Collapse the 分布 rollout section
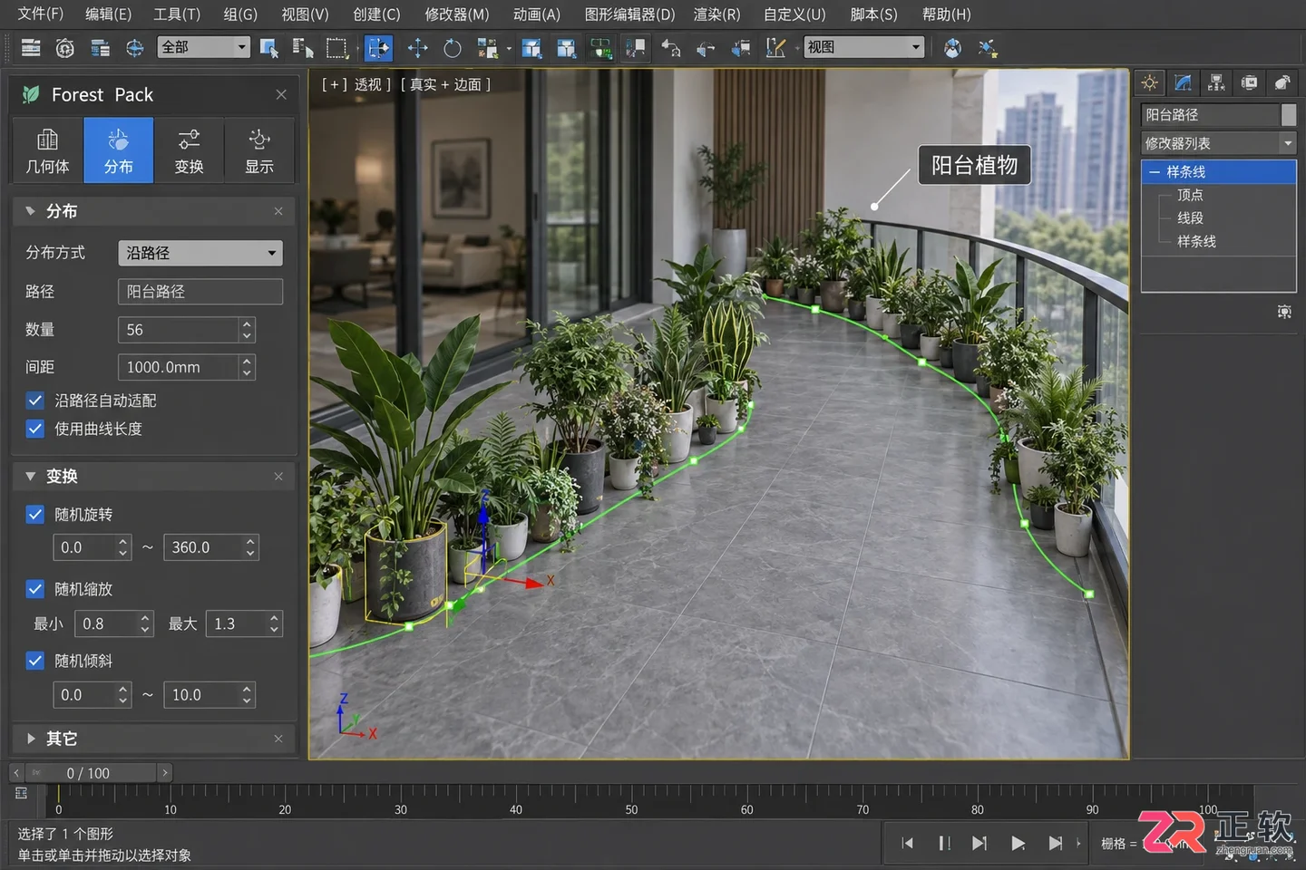This screenshot has width=1306, height=870. point(31,211)
